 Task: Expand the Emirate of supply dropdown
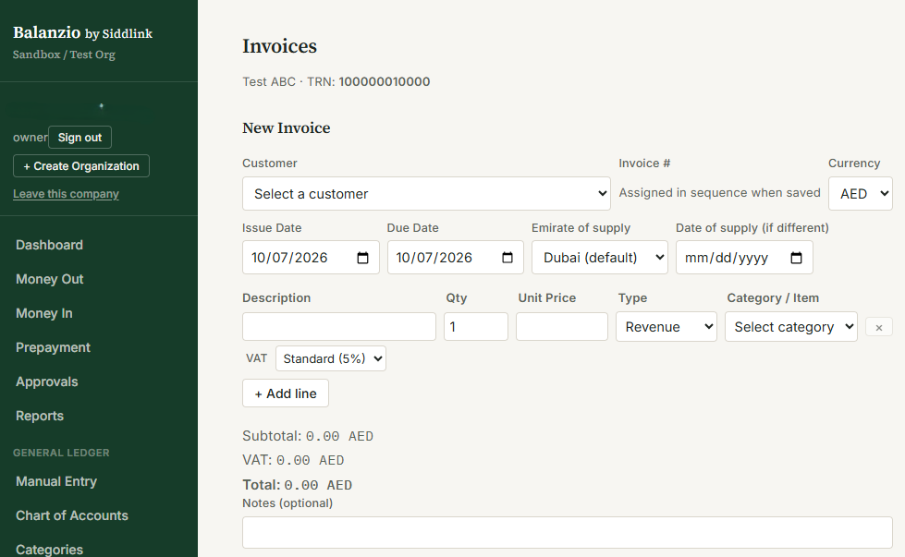[600, 258]
